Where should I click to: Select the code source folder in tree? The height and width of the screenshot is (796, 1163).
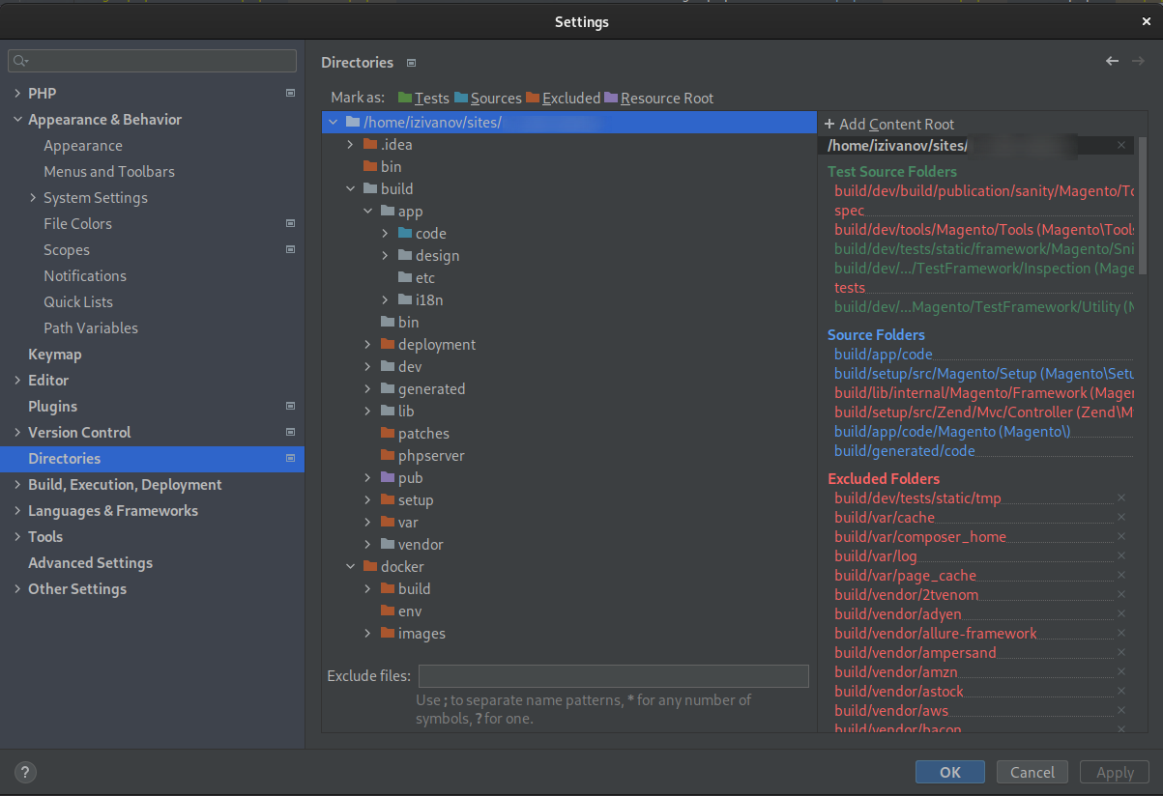(x=422, y=233)
